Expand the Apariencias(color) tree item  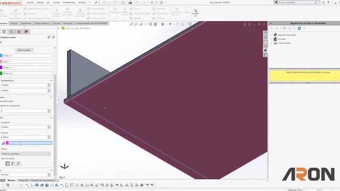pos(271,35)
